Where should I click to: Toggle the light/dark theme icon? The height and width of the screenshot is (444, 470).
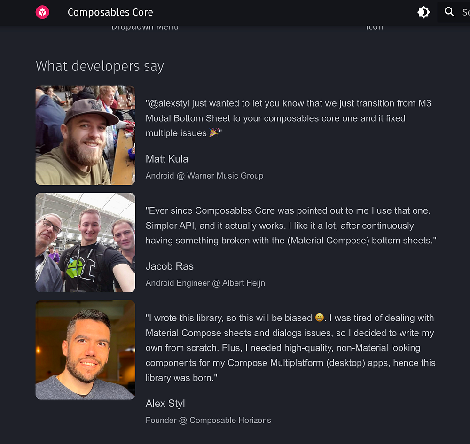pos(423,12)
